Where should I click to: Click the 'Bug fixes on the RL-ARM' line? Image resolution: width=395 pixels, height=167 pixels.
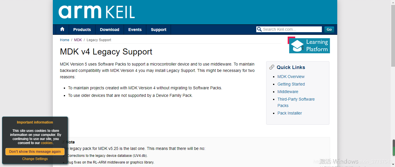[x=111, y=162]
